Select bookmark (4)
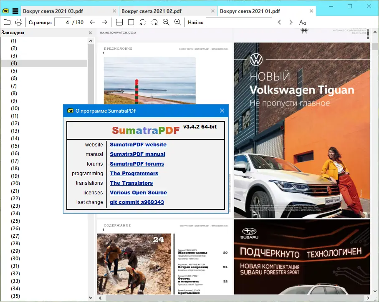Screen dimensions: 379x302 tap(14, 63)
